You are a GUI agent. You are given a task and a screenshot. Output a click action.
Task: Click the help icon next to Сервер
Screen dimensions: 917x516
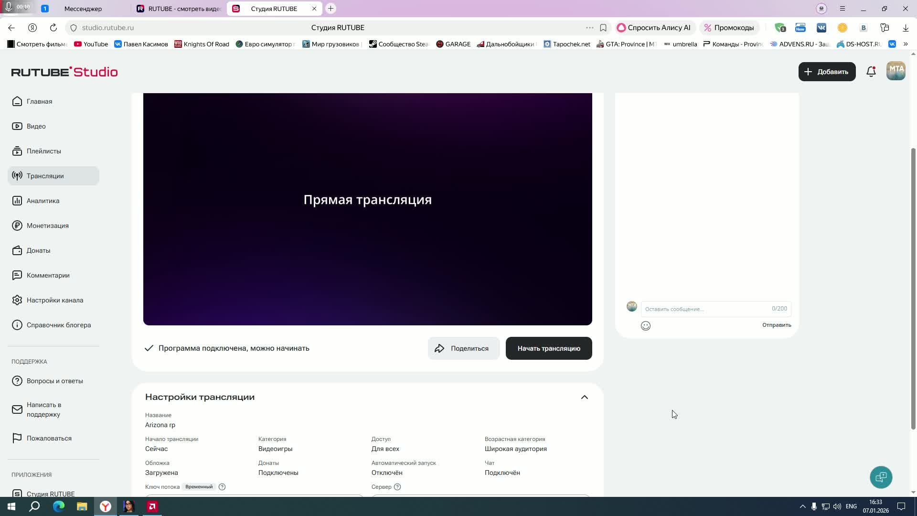click(397, 487)
